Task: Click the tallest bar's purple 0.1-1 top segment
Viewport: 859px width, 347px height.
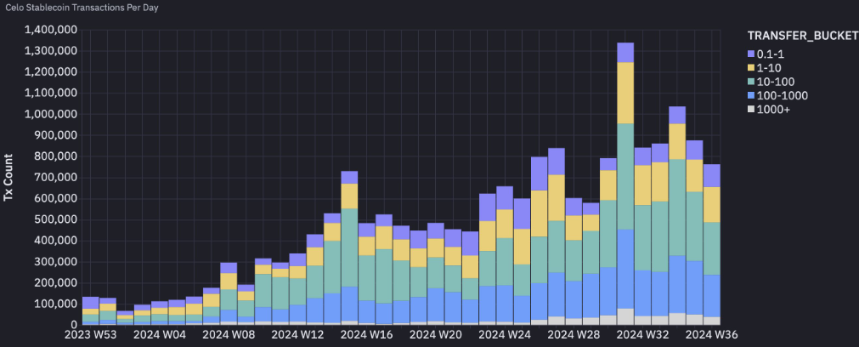Action: pos(625,53)
